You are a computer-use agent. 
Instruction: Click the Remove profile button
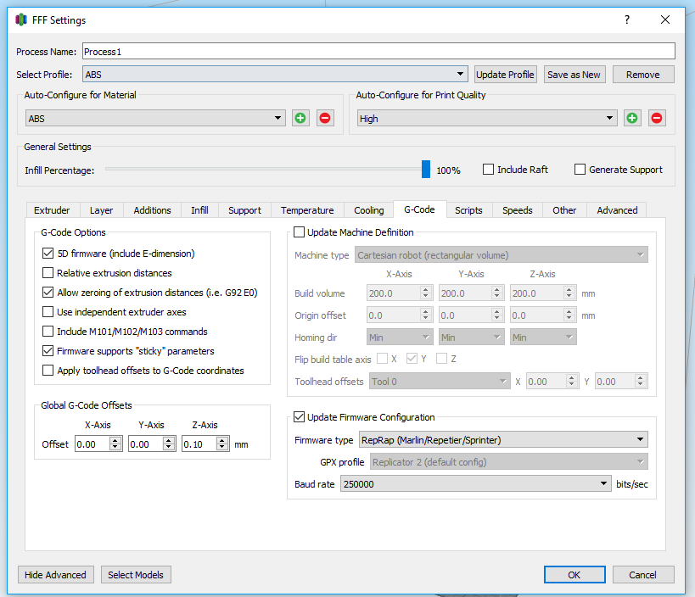(643, 75)
